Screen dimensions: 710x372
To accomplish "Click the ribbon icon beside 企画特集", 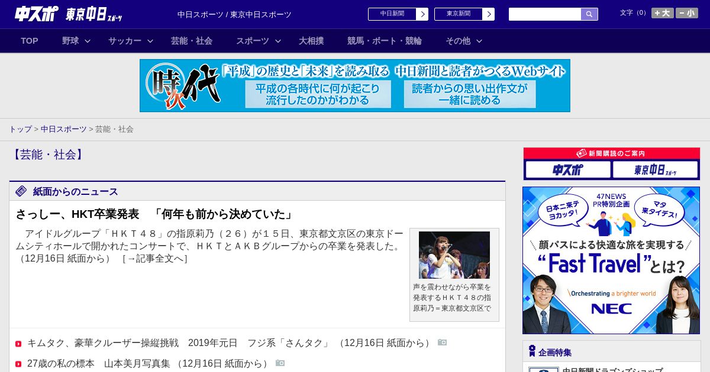I will (x=532, y=351).
